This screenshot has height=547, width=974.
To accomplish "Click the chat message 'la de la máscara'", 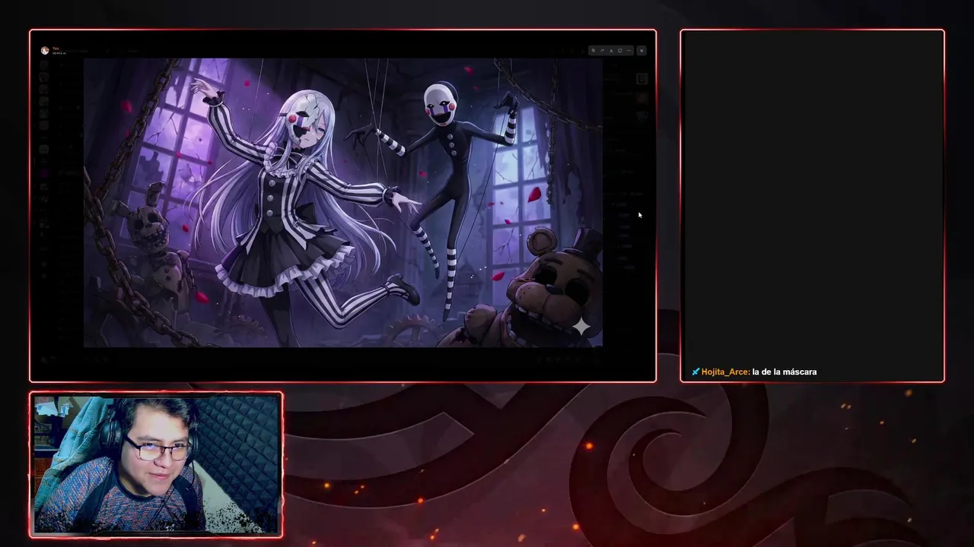I will point(785,372).
